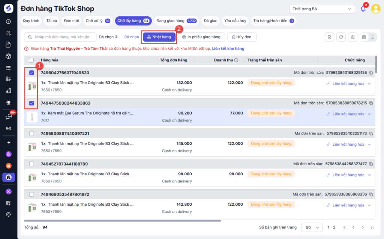The height and width of the screenshot is (239, 384).
Task: Select order 7495800867440397221 checkbox
Action: [x=31, y=133]
